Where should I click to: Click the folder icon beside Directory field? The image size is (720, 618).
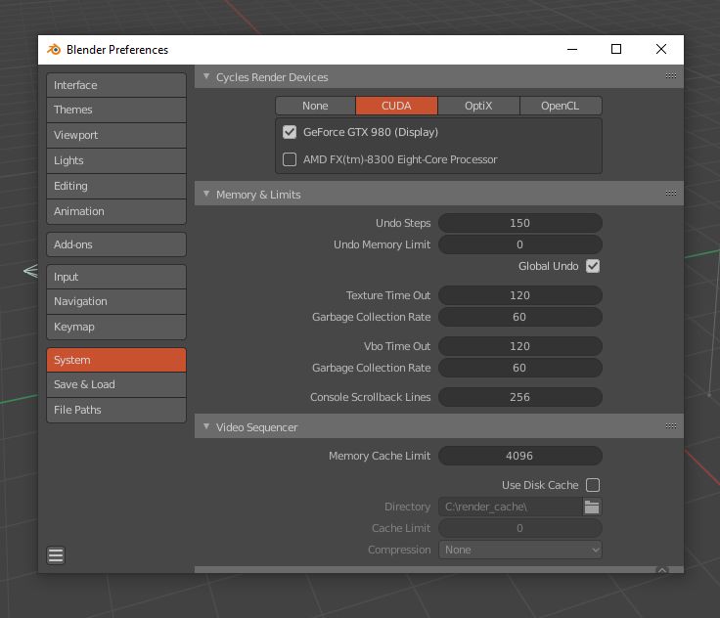pos(592,507)
